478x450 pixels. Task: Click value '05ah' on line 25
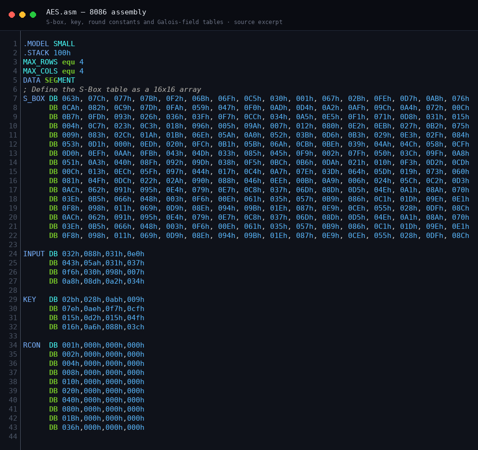click(x=92, y=263)
